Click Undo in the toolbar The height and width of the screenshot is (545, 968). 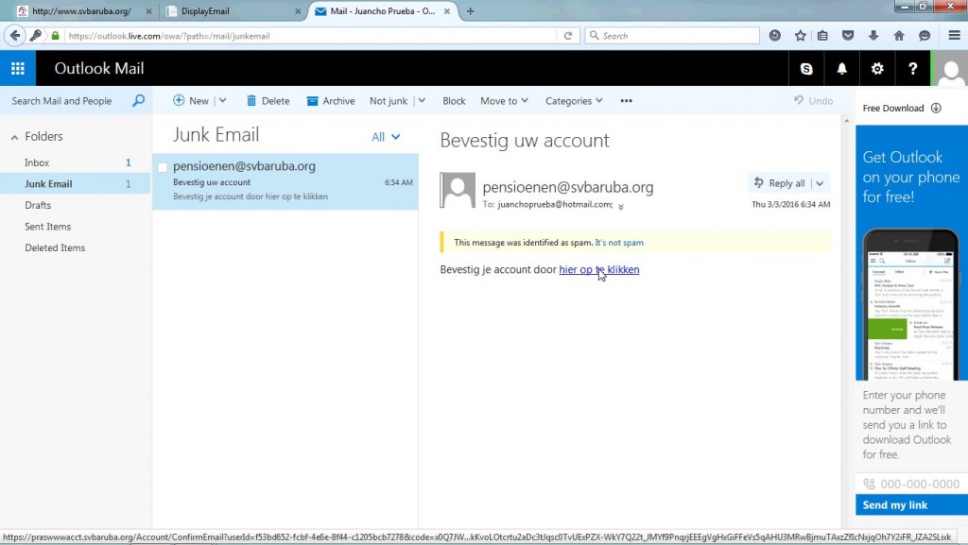click(813, 100)
